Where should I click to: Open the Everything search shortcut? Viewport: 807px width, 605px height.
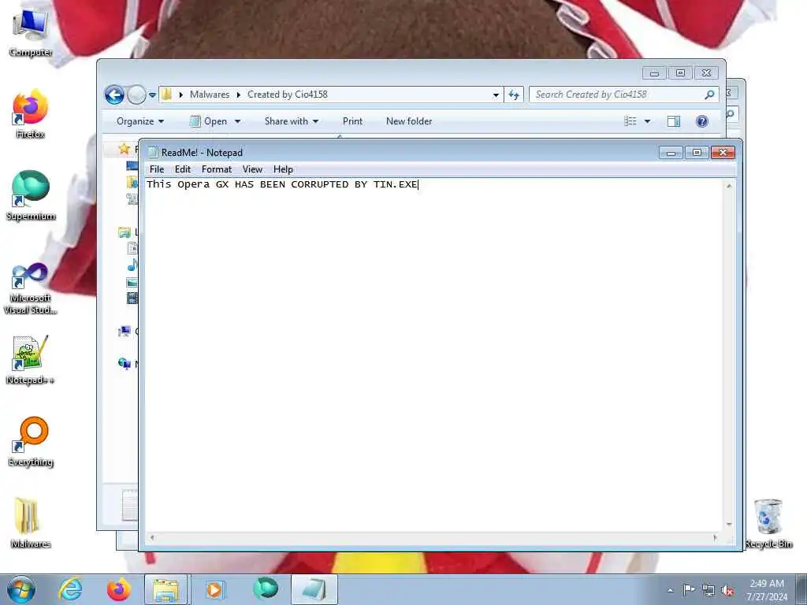31,442
